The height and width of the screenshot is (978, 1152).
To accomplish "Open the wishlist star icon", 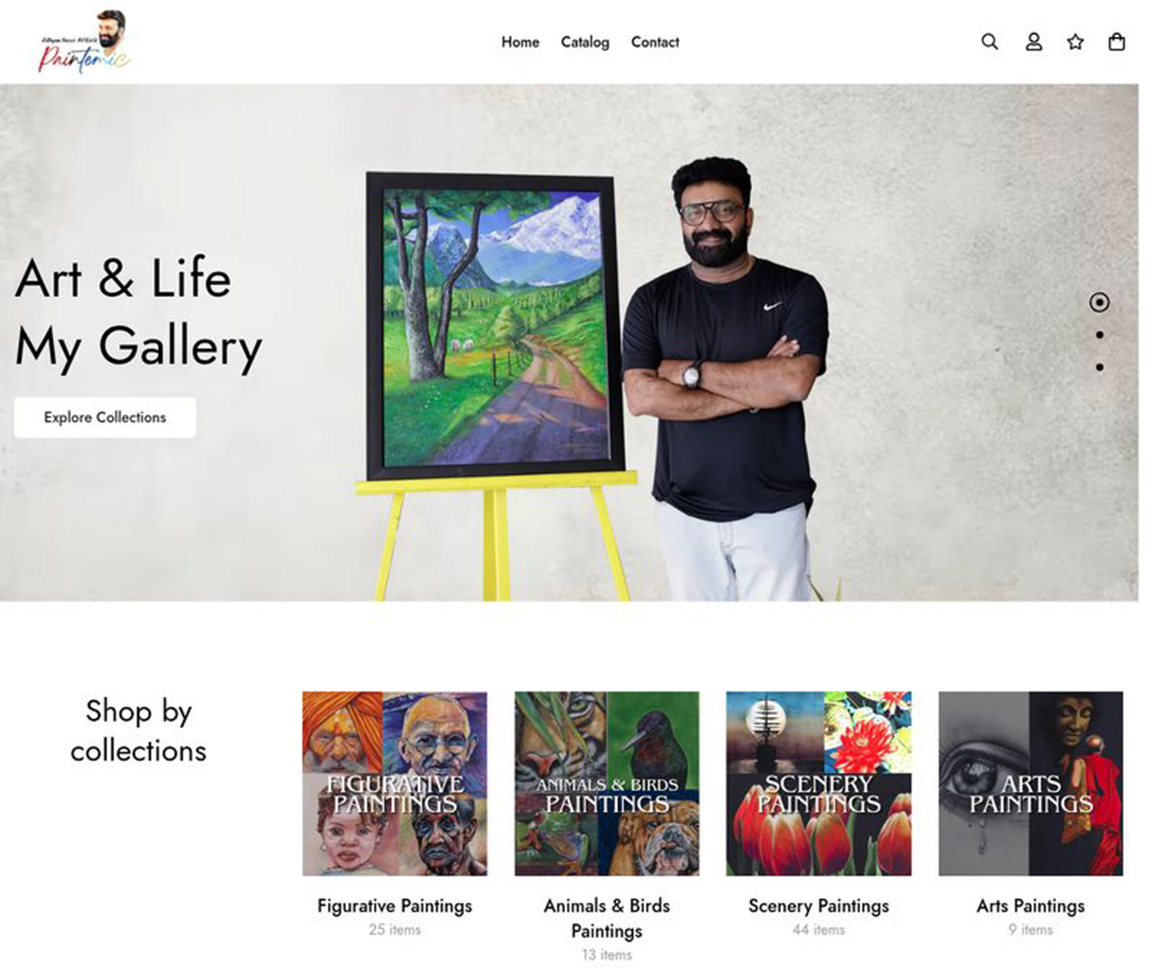I will pos(1075,42).
